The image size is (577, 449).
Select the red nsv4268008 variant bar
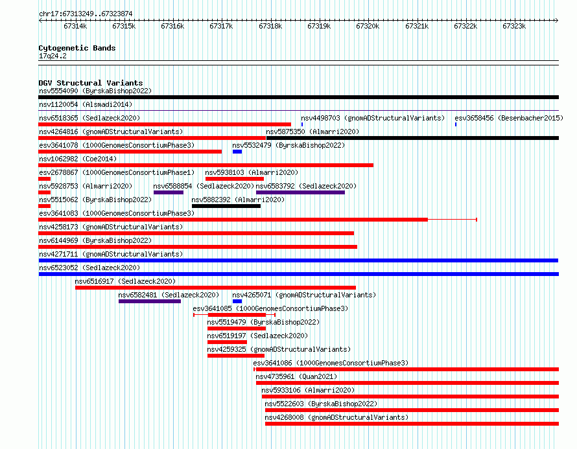(x=412, y=424)
